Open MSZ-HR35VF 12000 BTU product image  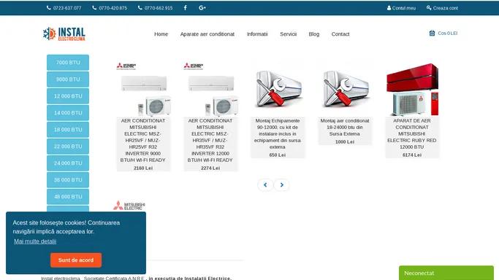coord(210,89)
